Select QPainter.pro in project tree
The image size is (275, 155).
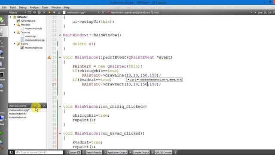pos(28,21)
